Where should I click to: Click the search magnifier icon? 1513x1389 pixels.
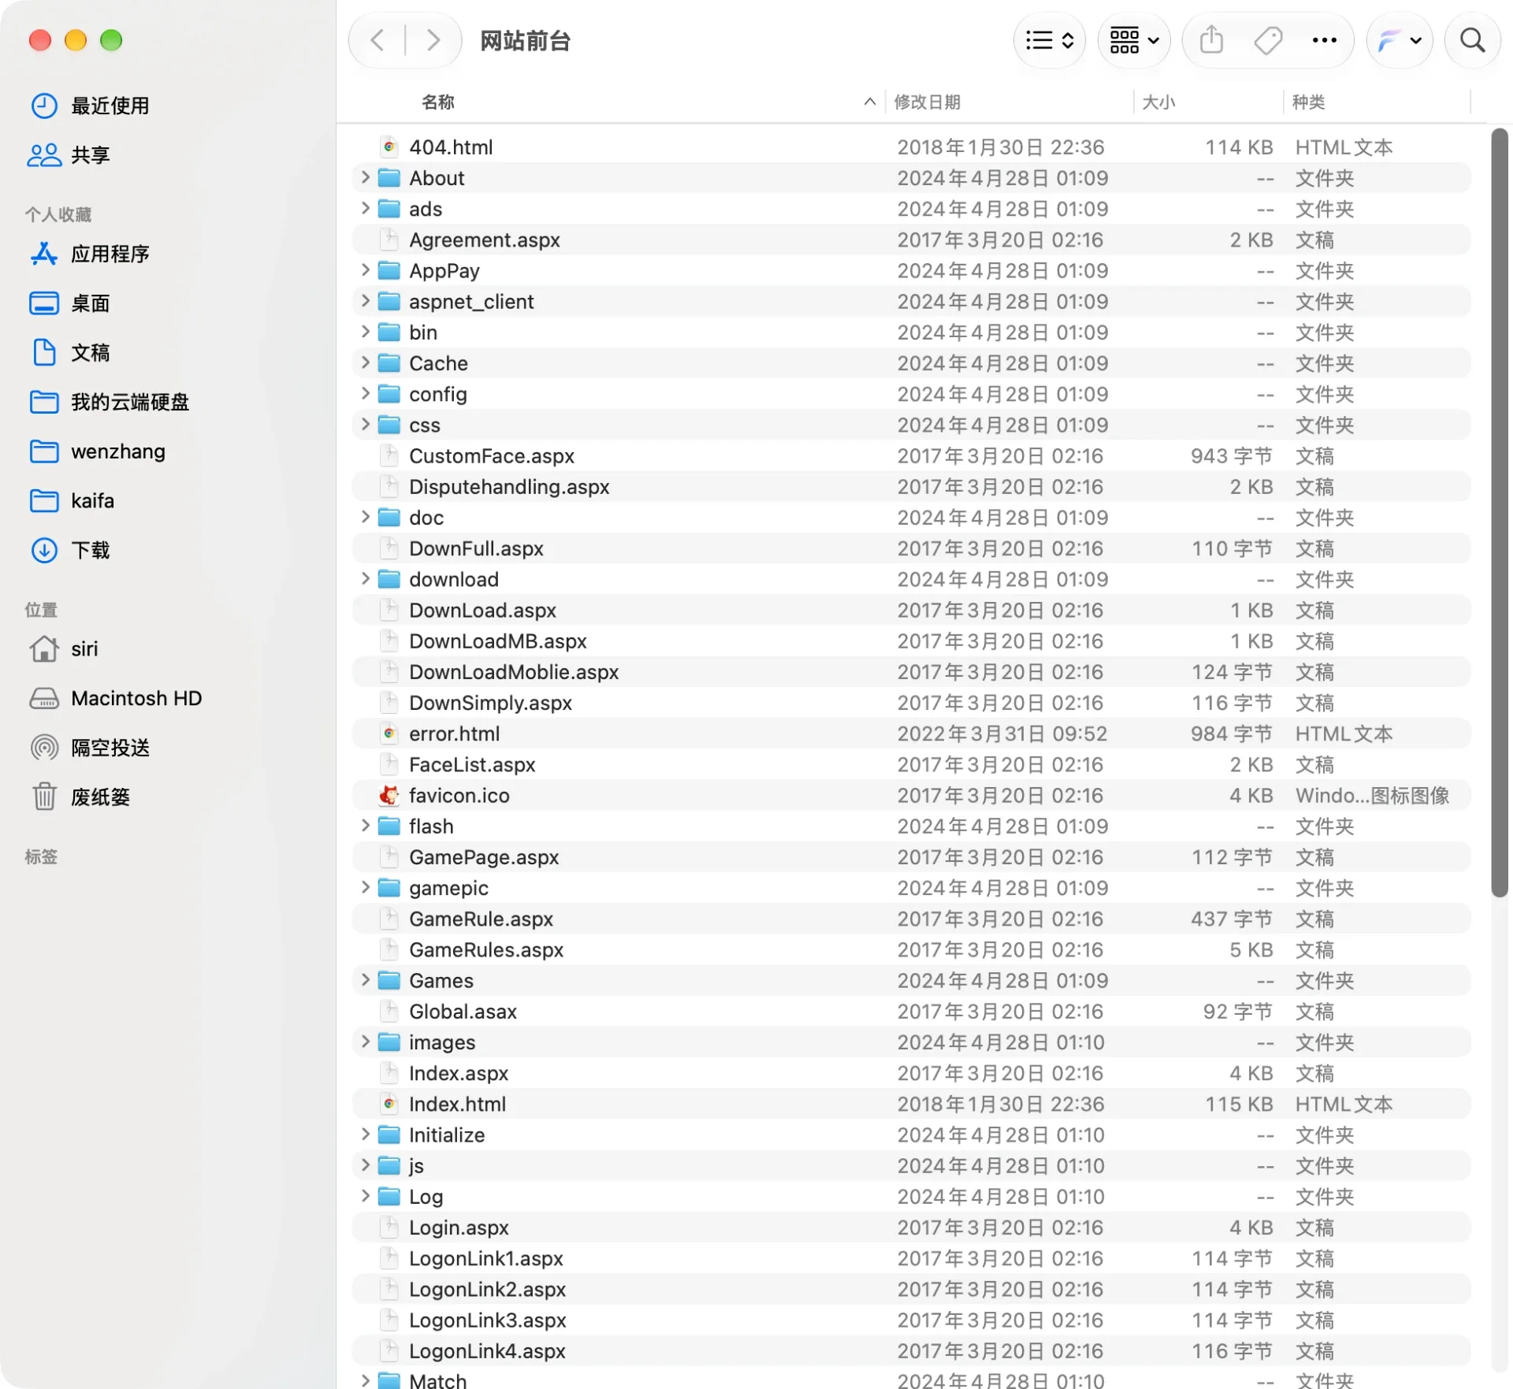tap(1472, 40)
